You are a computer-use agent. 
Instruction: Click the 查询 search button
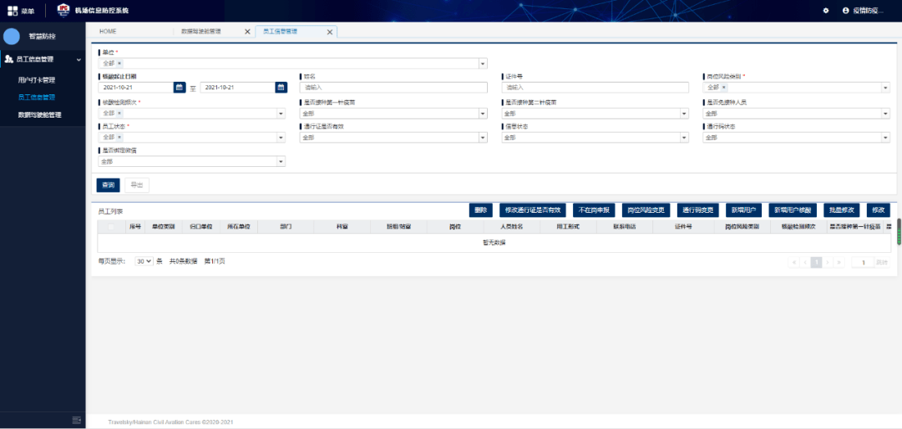(107, 185)
